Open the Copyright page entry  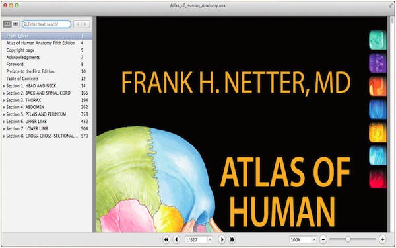(x=20, y=50)
